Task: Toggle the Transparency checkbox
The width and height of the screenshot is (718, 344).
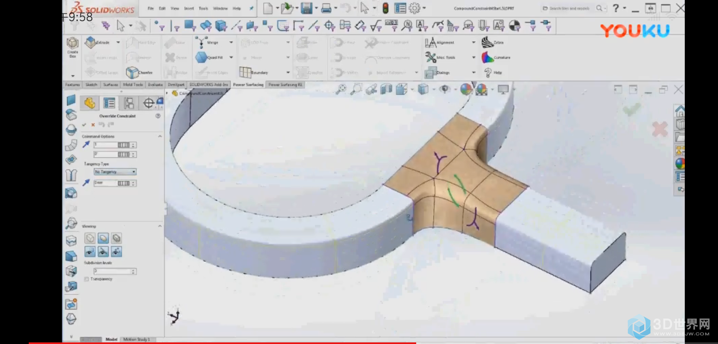Action: [86, 279]
